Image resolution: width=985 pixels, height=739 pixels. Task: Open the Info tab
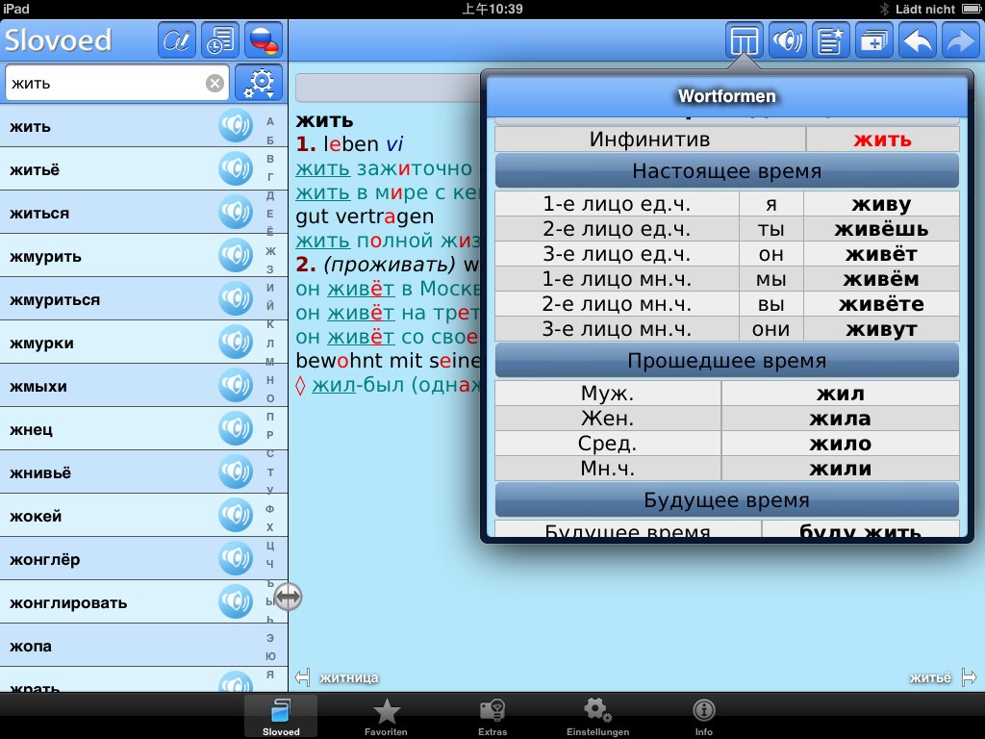point(703,716)
